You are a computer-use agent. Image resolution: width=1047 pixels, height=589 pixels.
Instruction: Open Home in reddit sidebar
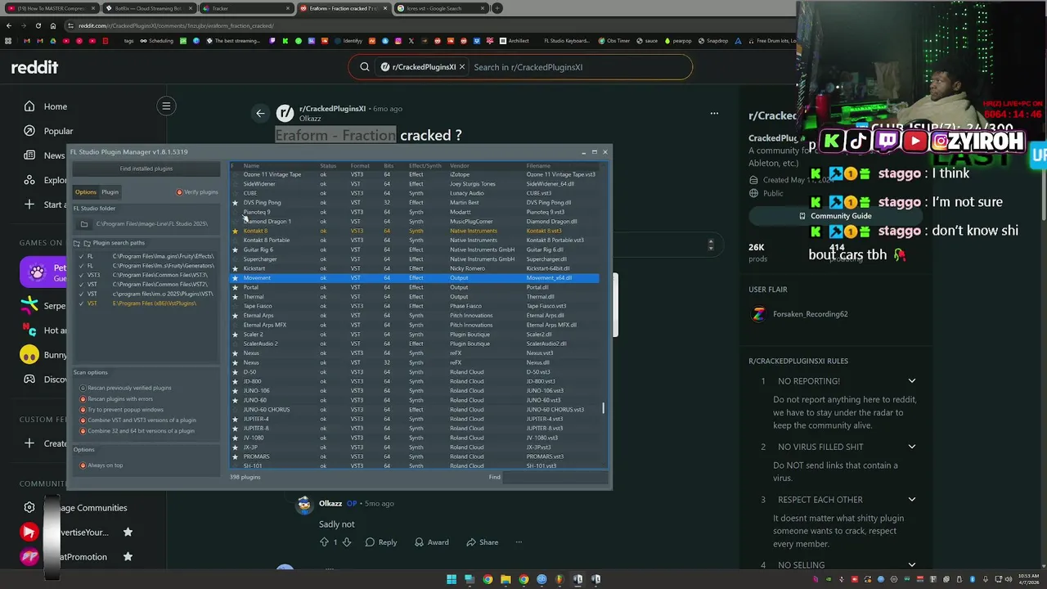coord(46,106)
